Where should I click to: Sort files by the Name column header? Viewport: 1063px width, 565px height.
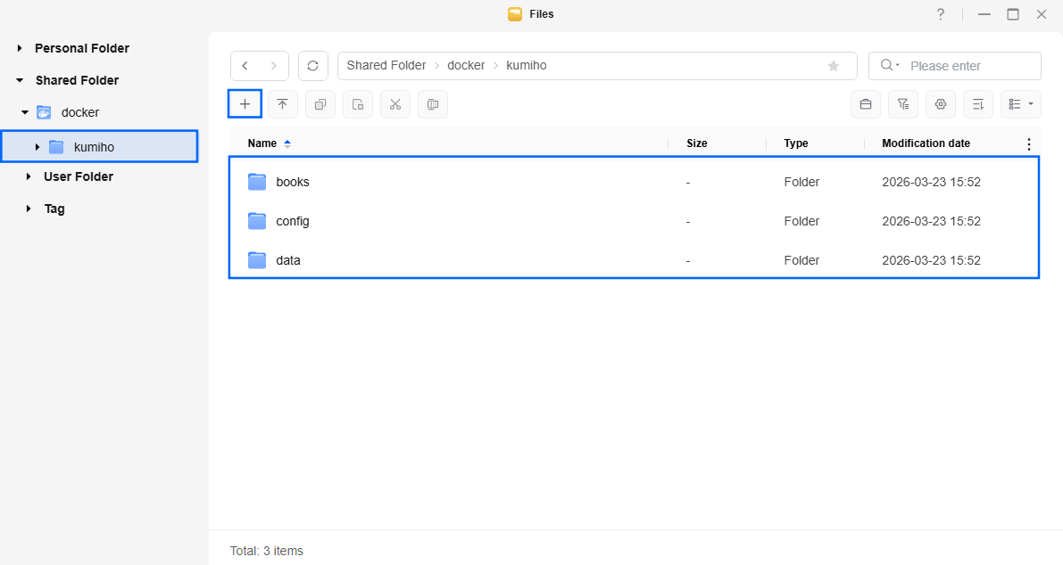pos(262,143)
